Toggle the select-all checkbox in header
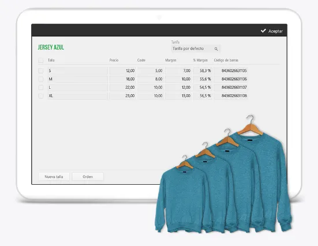Screen dimensions: 318x246 click(x=41, y=60)
